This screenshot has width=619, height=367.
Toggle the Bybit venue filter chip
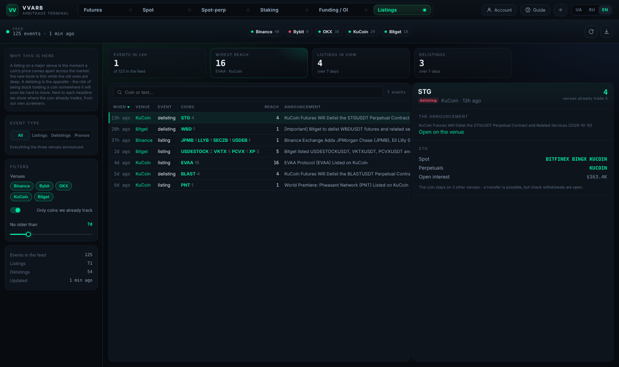tap(44, 186)
